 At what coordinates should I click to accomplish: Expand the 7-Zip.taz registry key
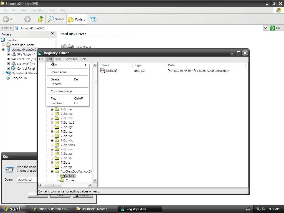[x=52, y=114]
